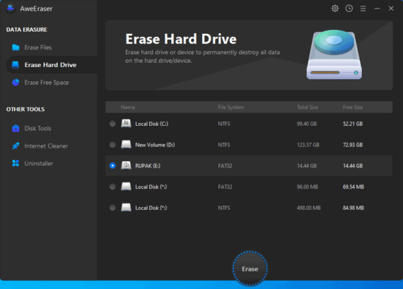Open the Uninstaller tool label
Image resolution: width=403 pixels, height=289 pixels.
point(39,163)
